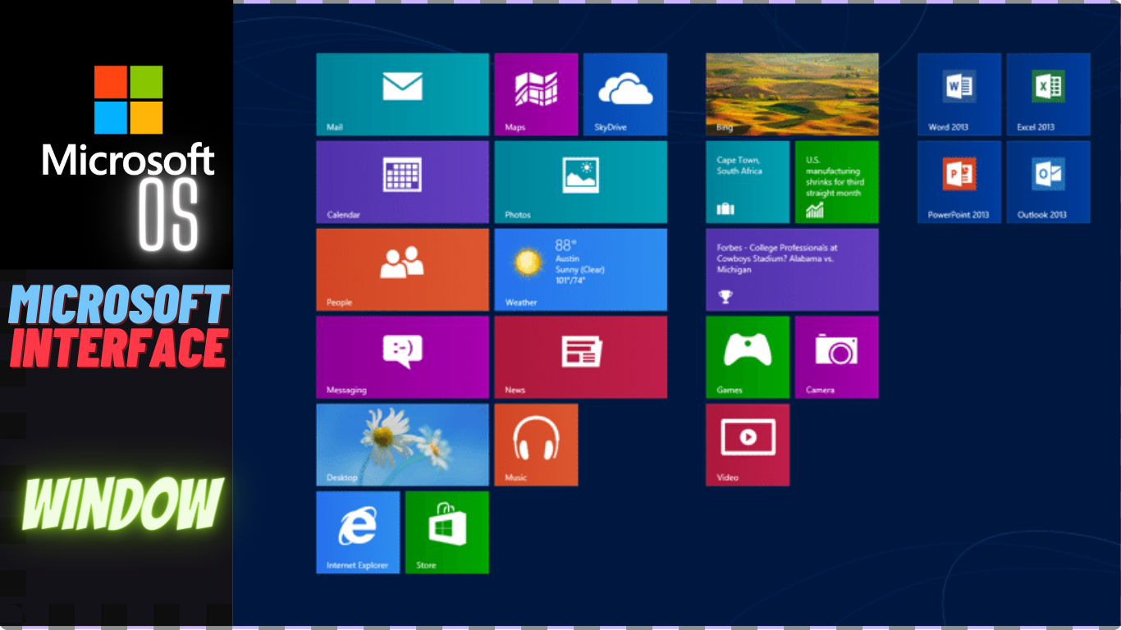Click the Desktop tile with daisies
The image size is (1121, 630).
point(402,445)
